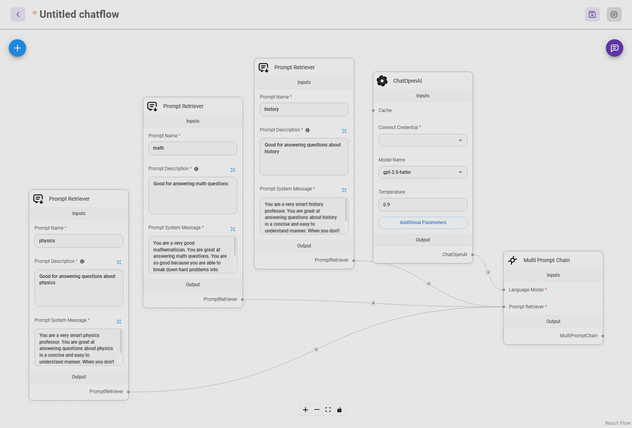This screenshot has height=428, width=632.
Task: Add a new node with the plus button
Action: (x=17, y=48)
